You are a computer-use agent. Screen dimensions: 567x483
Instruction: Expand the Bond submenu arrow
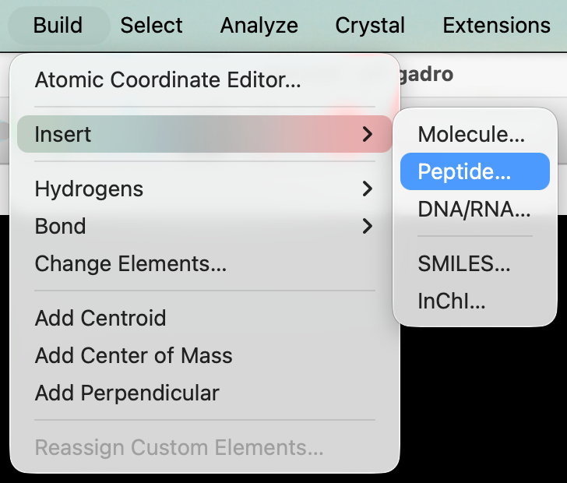[x=368, y=227]
